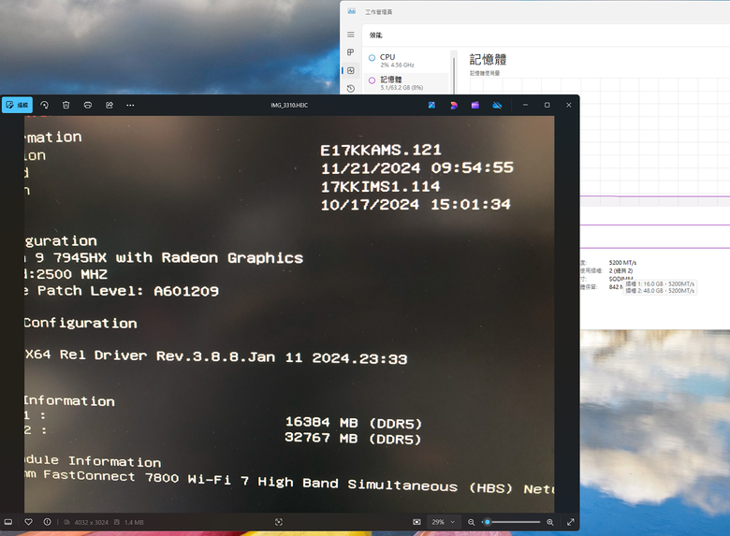
Task: Click the 5200 MT/s speed value in Task Manager
Action: tap(622, 263)
